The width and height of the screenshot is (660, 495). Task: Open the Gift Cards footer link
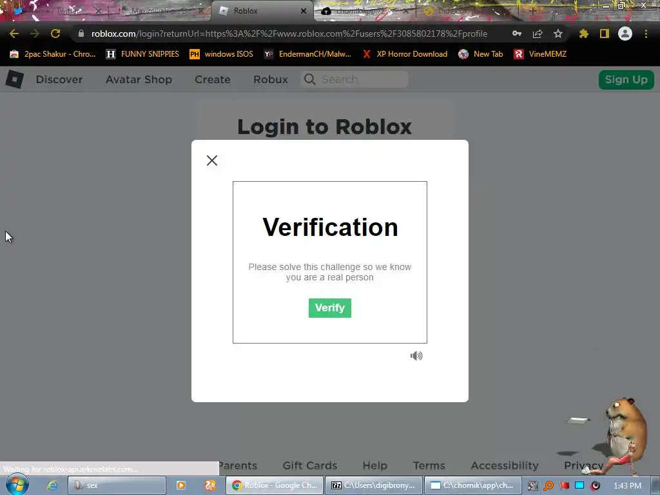tap(310, 465)
